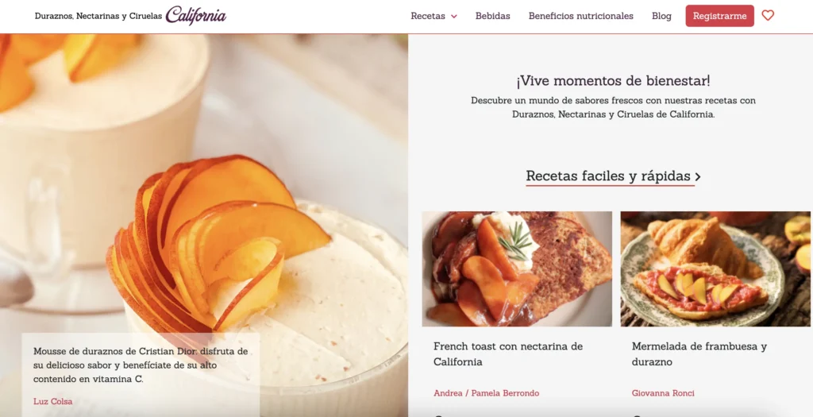Select Mermelada de frambuesa y durazno title
Viewport: 813px width, 417px height.
click(699, 353)
